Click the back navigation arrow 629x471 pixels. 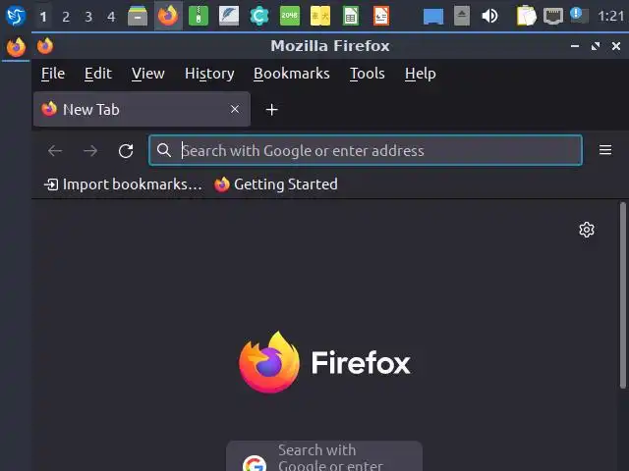tap(55, 150)
